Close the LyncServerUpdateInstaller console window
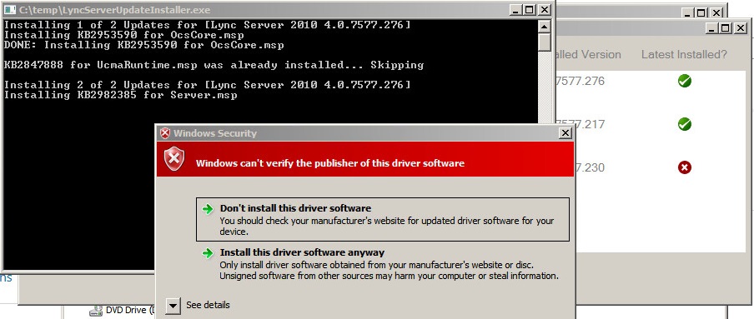The image size is (754, 319). (x=545, y=10)
